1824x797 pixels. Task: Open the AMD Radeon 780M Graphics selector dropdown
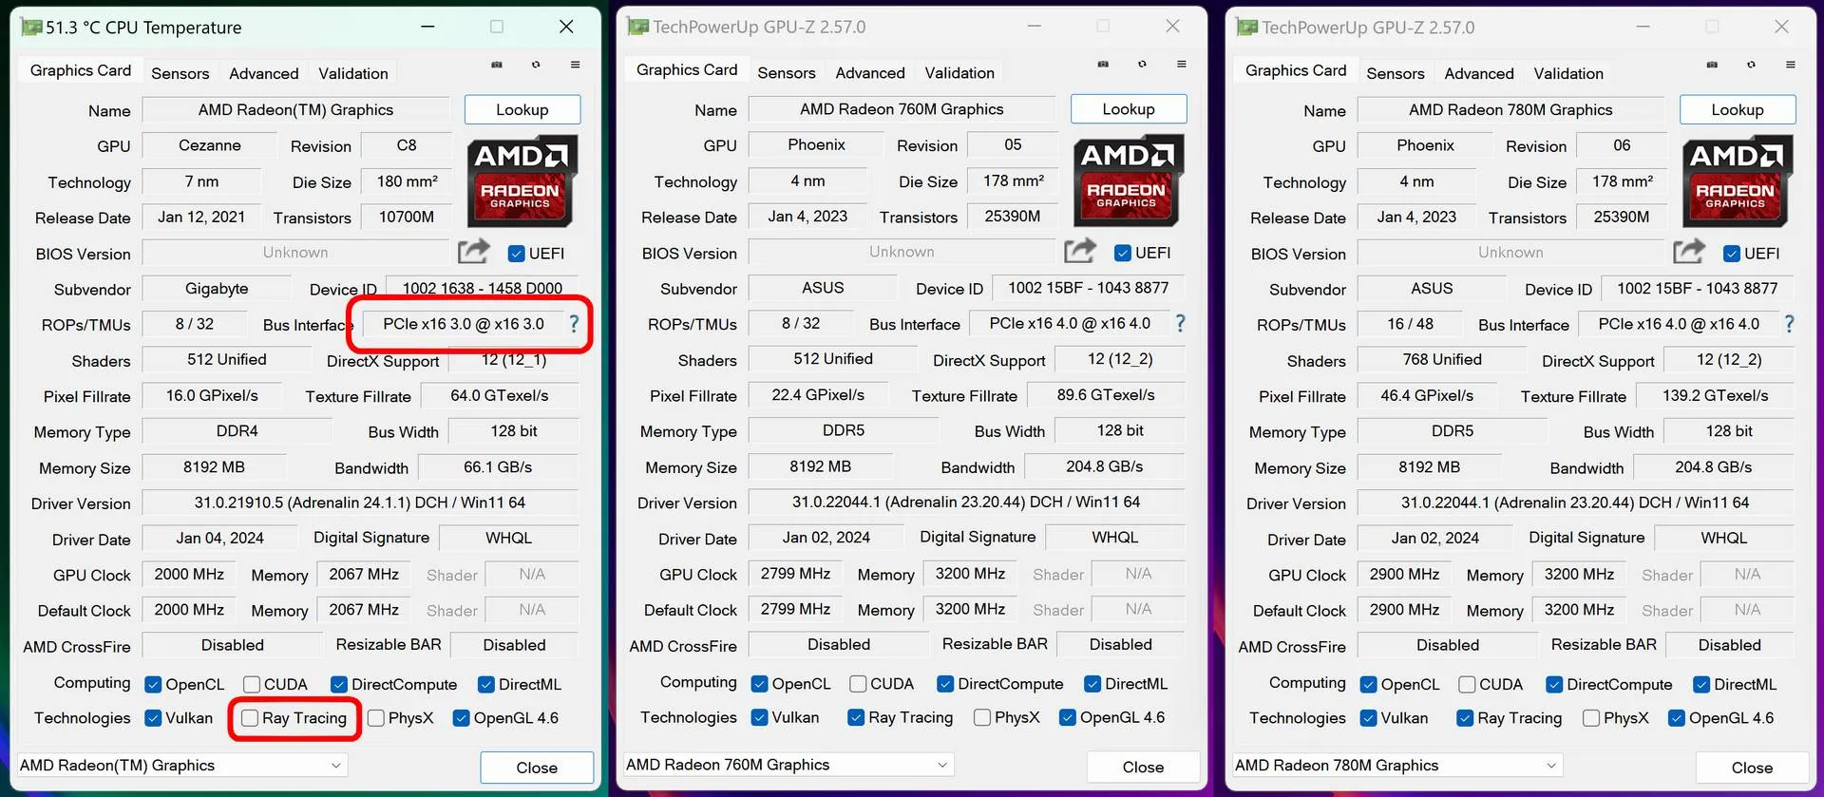[x=1397, y=766]
